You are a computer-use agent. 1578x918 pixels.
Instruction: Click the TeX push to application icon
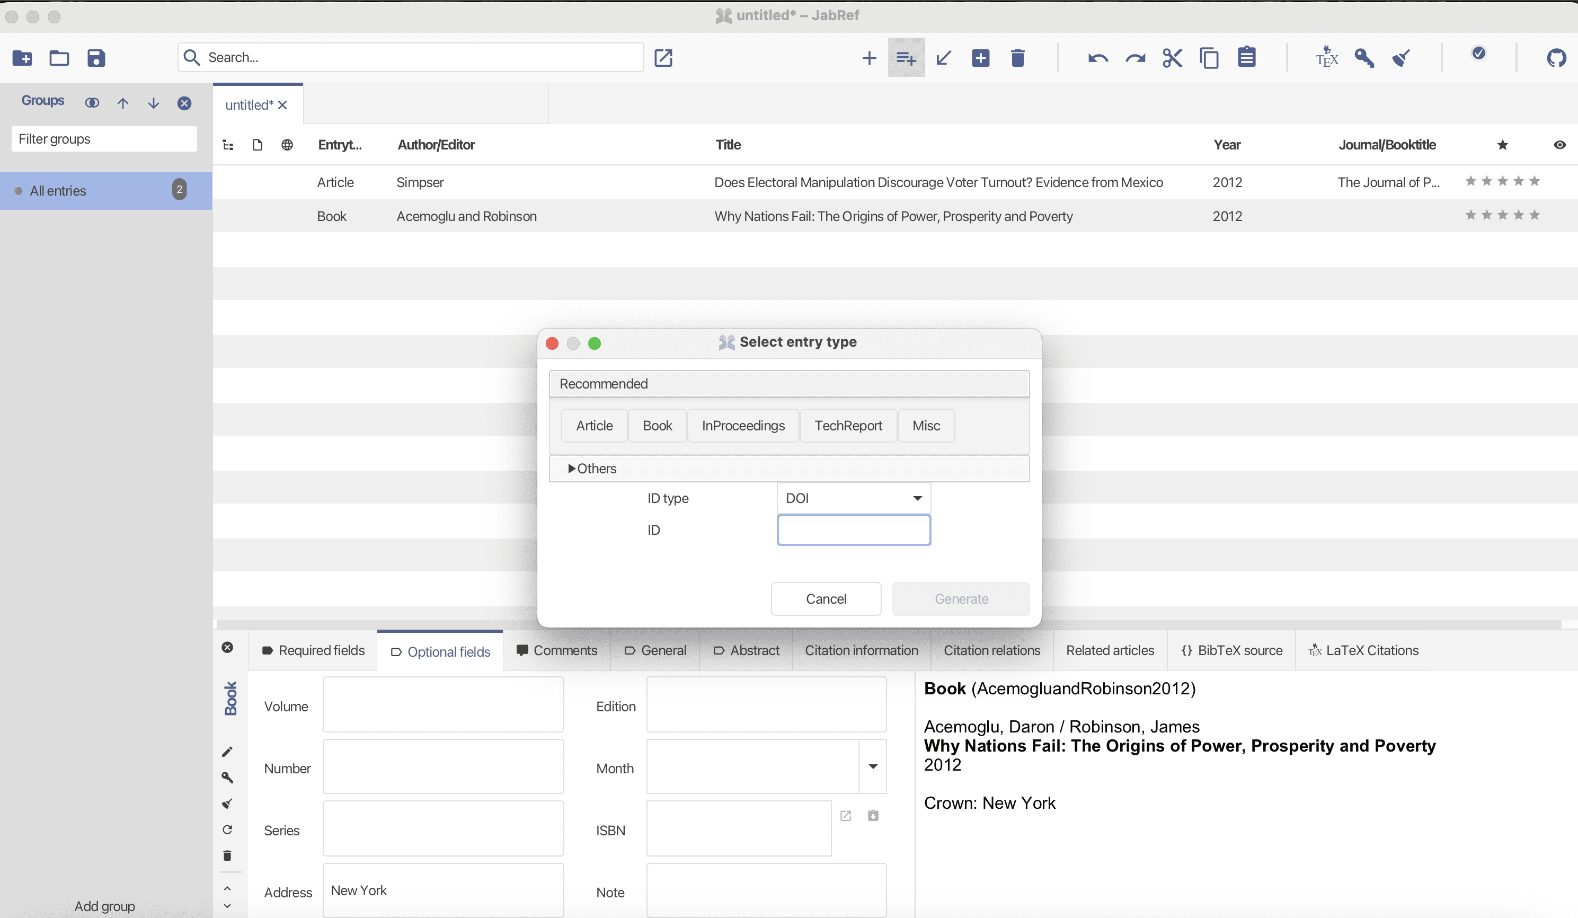pos(1326,58)
